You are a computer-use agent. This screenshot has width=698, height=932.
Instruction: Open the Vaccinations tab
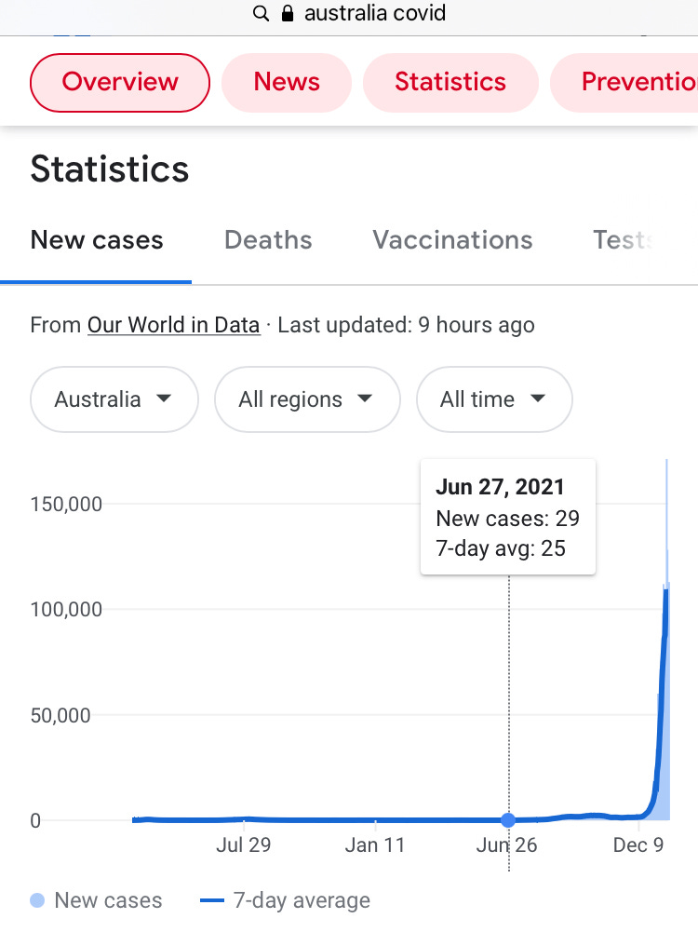452,240
